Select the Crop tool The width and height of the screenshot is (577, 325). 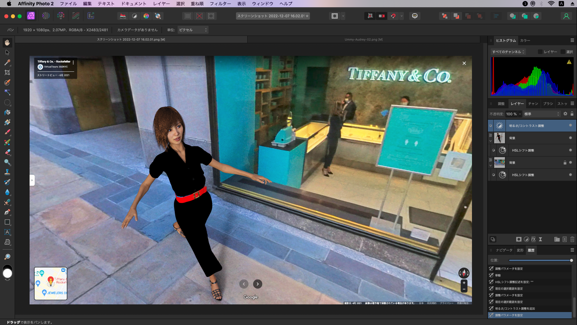click(x=7, y=72)
